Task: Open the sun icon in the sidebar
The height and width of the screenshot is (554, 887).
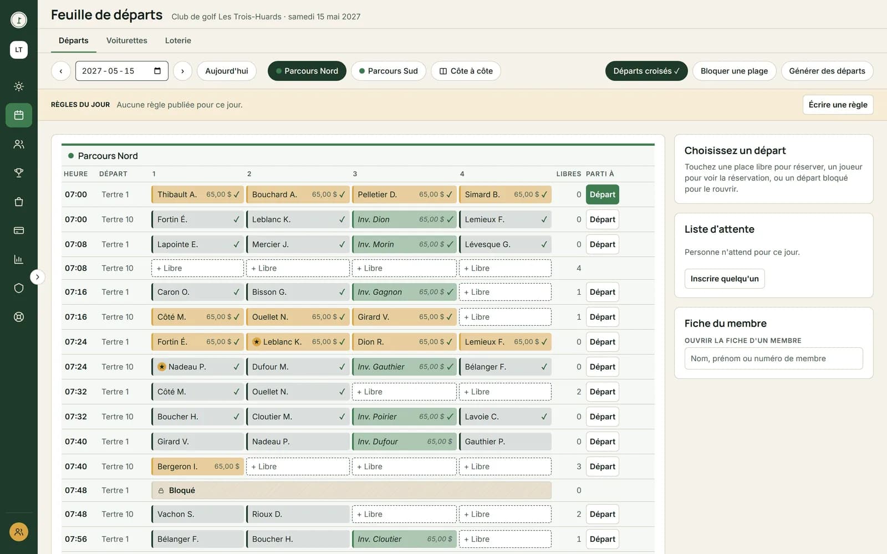Action: [x=19, y=86]
